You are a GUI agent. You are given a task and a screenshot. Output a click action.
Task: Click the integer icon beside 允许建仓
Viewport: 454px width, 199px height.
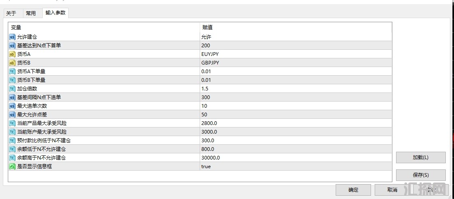12,37
